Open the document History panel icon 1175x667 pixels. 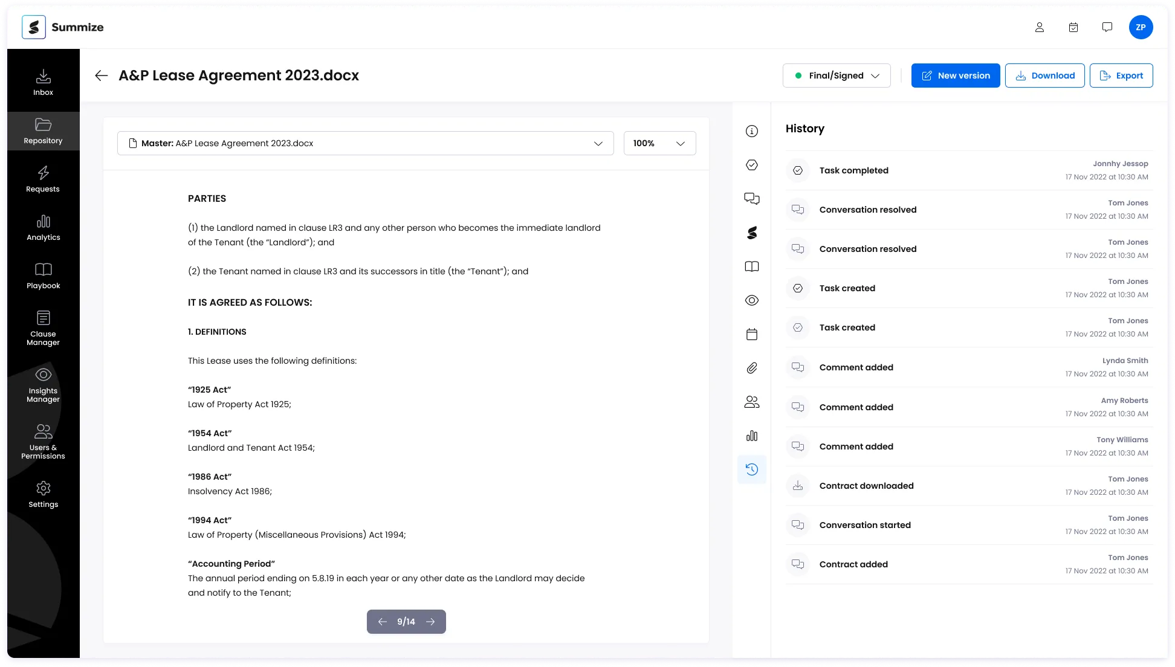[751, 469]
